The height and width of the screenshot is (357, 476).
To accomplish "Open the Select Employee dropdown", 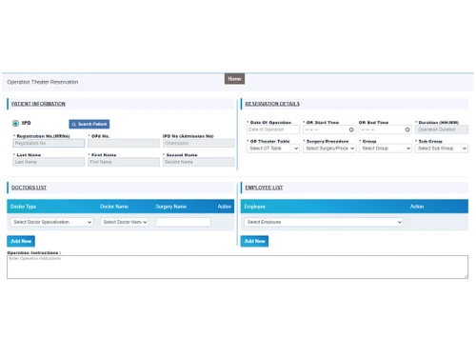I will tap(324, 222).
